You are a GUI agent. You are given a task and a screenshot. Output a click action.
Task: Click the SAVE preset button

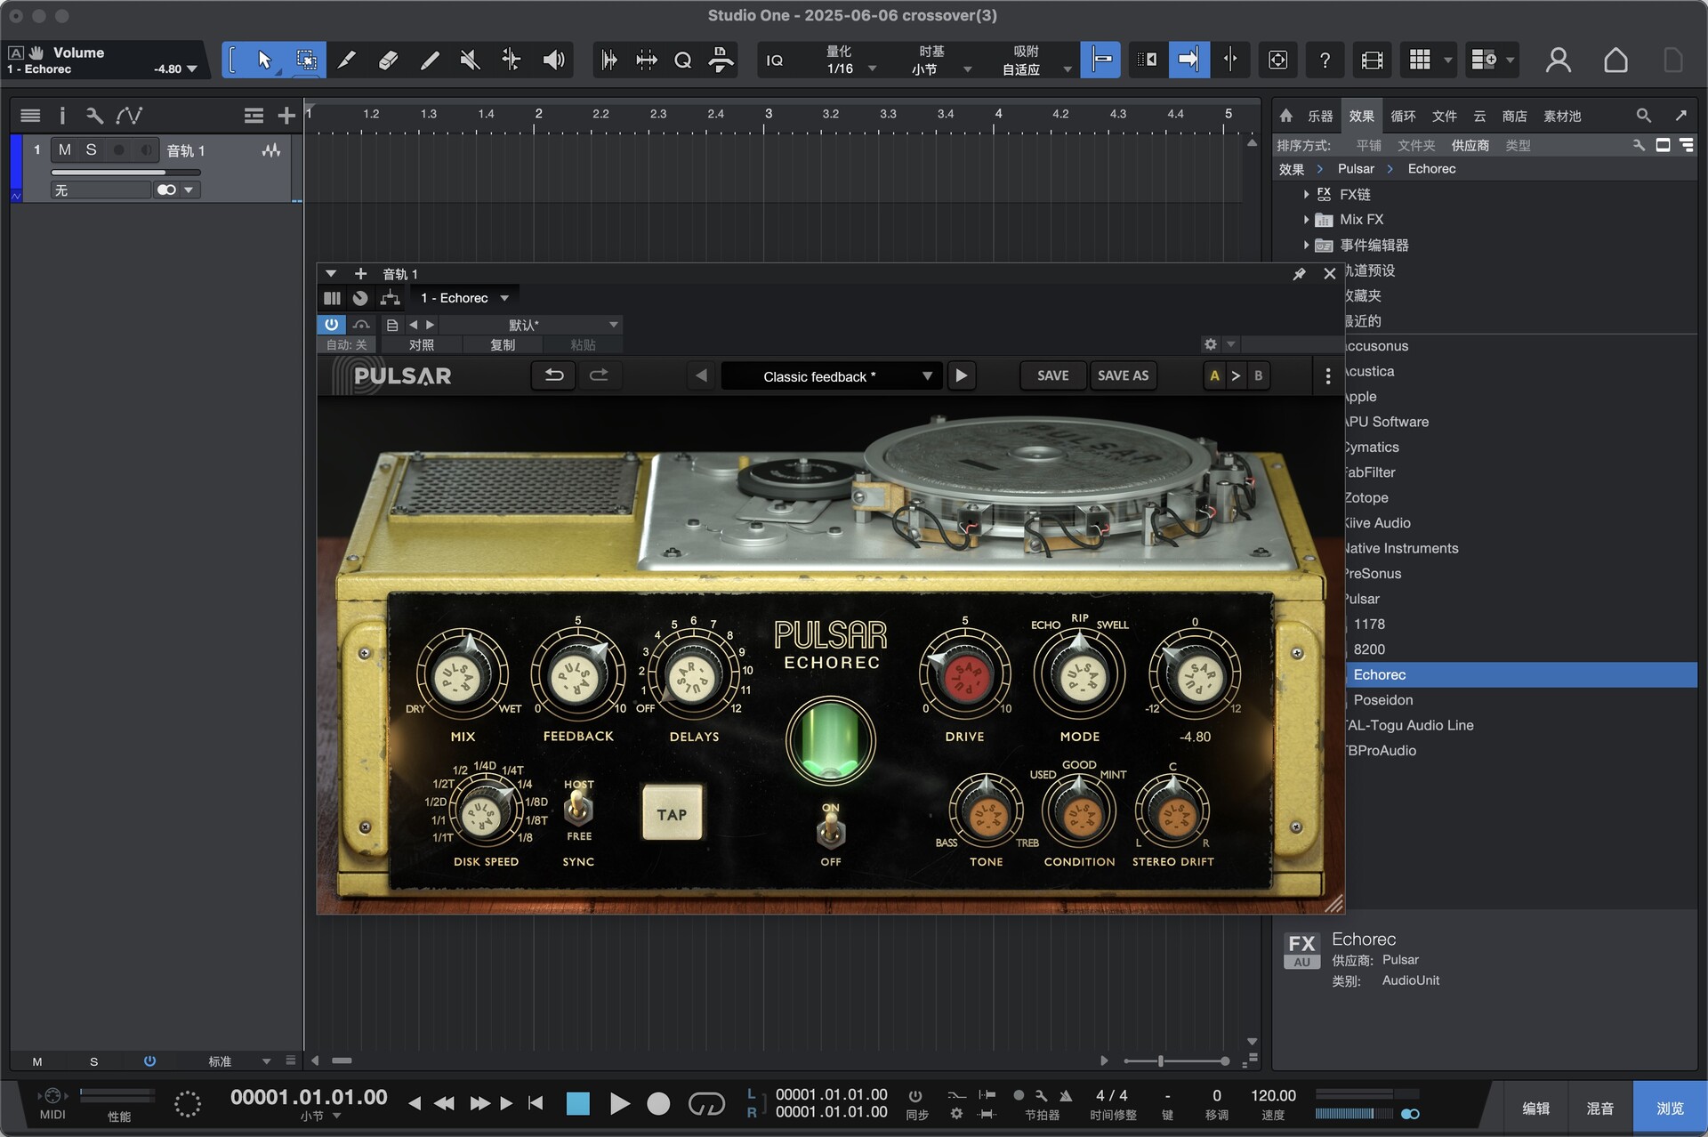click(1052, 375)
